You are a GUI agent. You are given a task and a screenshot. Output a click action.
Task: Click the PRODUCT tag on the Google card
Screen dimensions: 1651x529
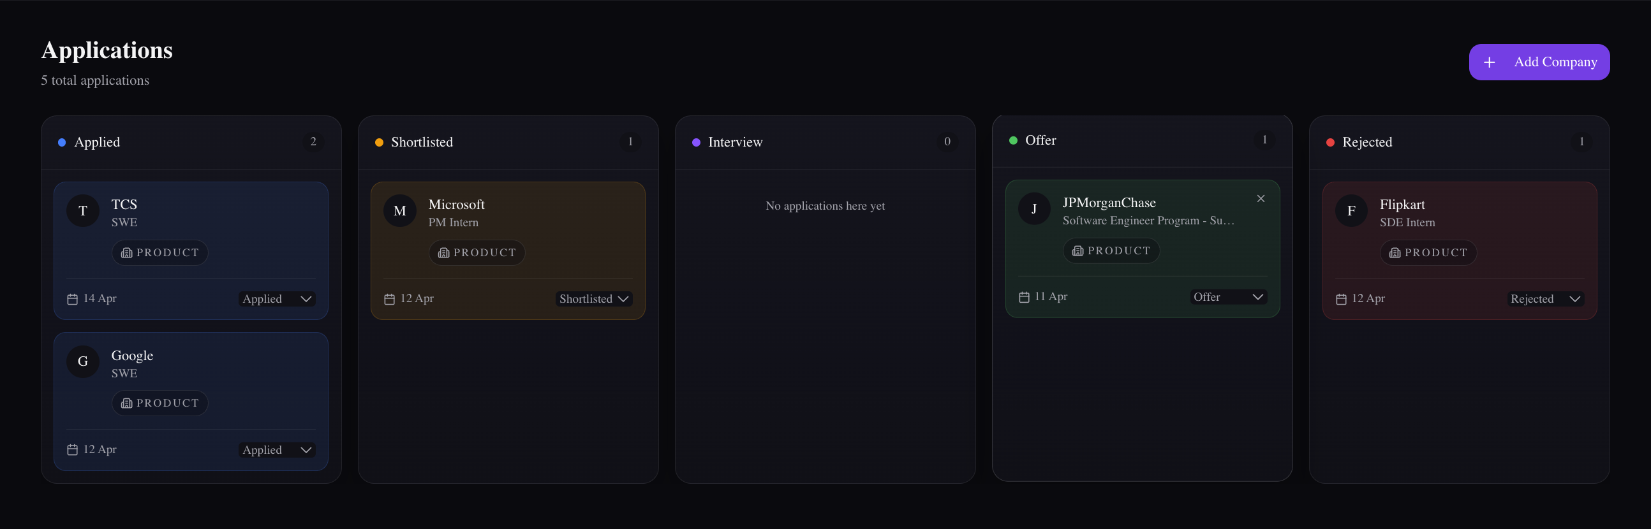pos(159,403)
